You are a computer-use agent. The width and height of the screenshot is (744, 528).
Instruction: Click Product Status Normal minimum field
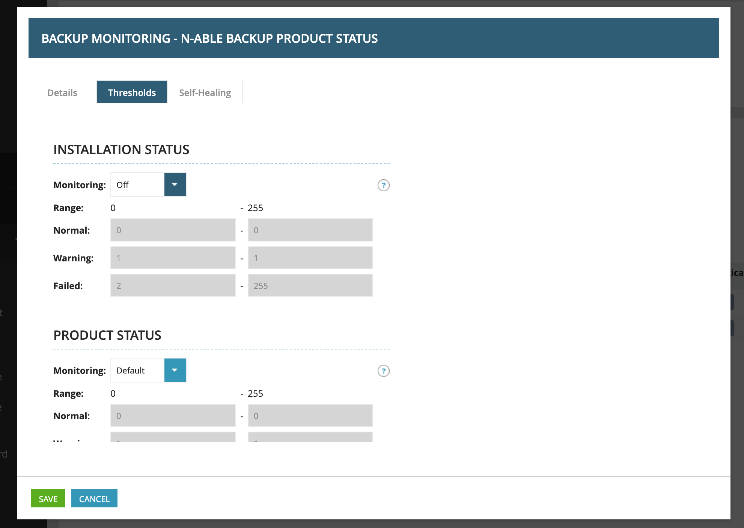point(173,415)
